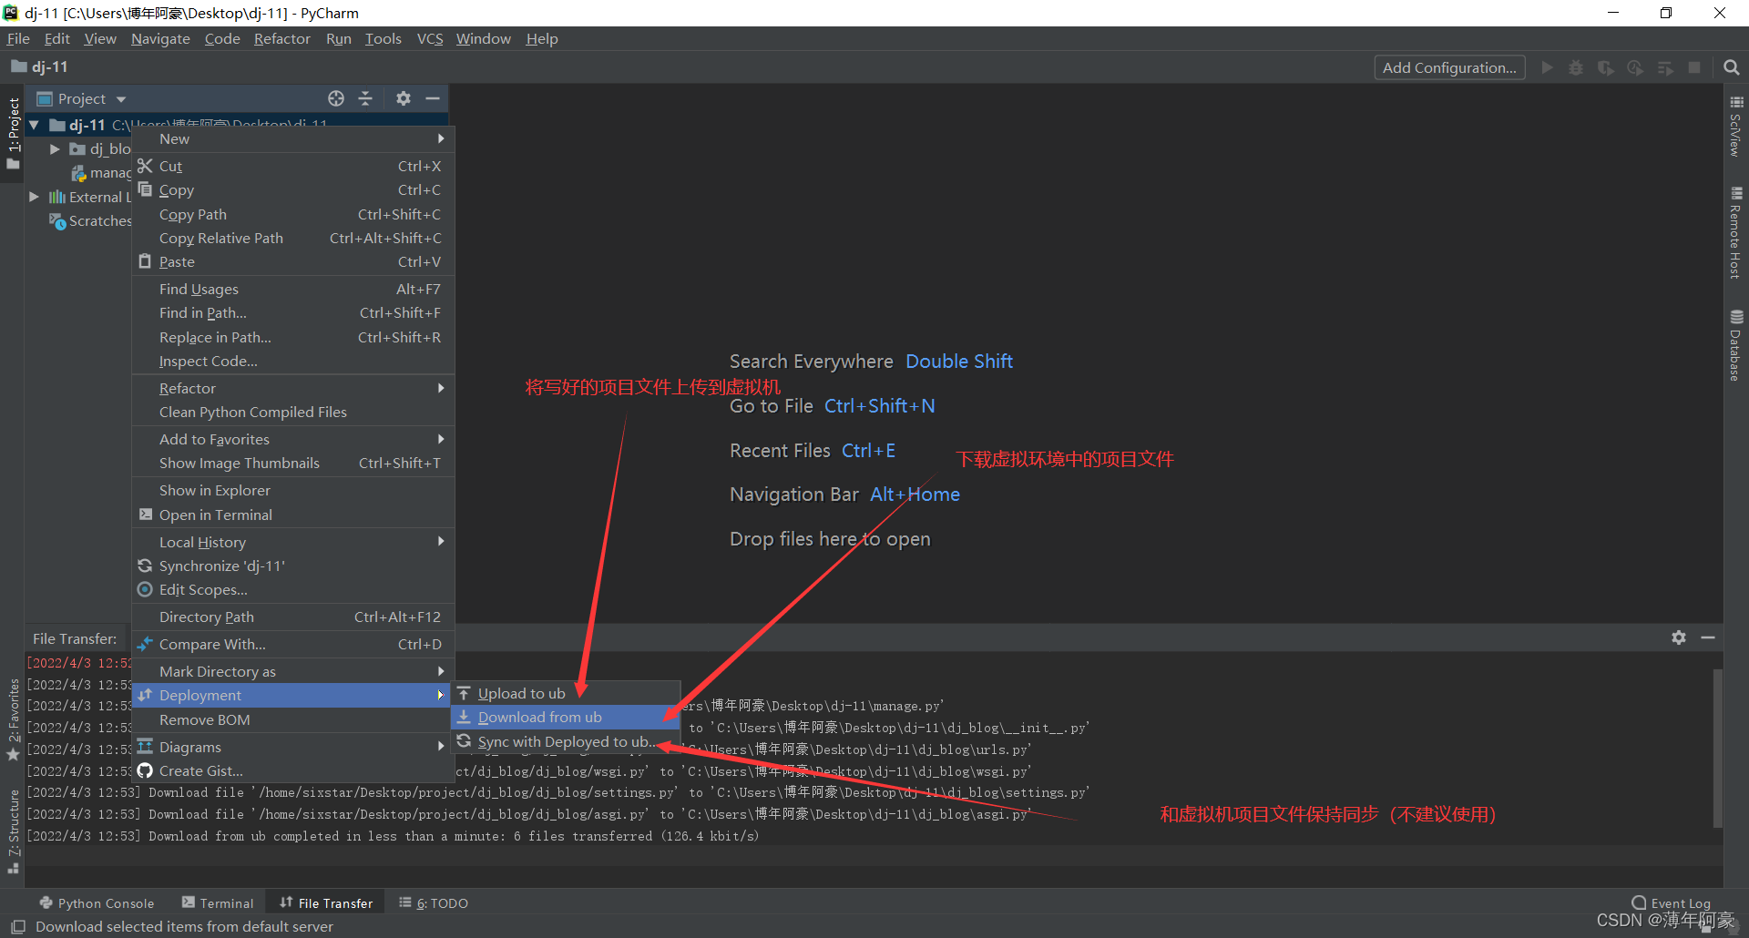Expand the dj_blog folder
The image size is (1749, 938).
[55, 148]
